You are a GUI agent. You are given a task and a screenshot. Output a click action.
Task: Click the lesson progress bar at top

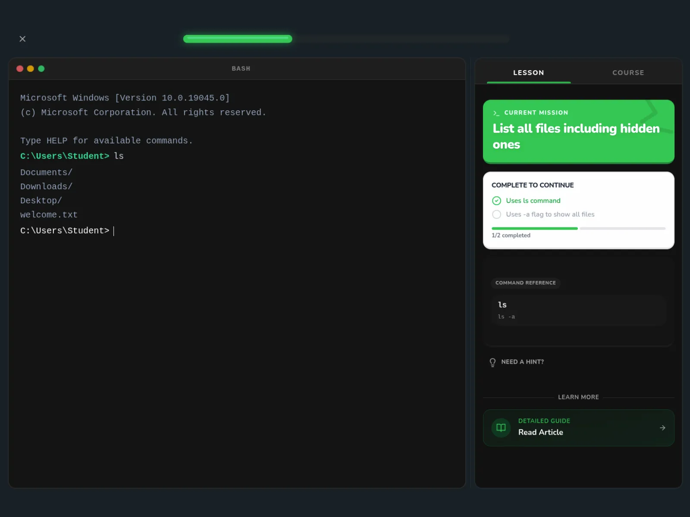[x=346, y=39]
